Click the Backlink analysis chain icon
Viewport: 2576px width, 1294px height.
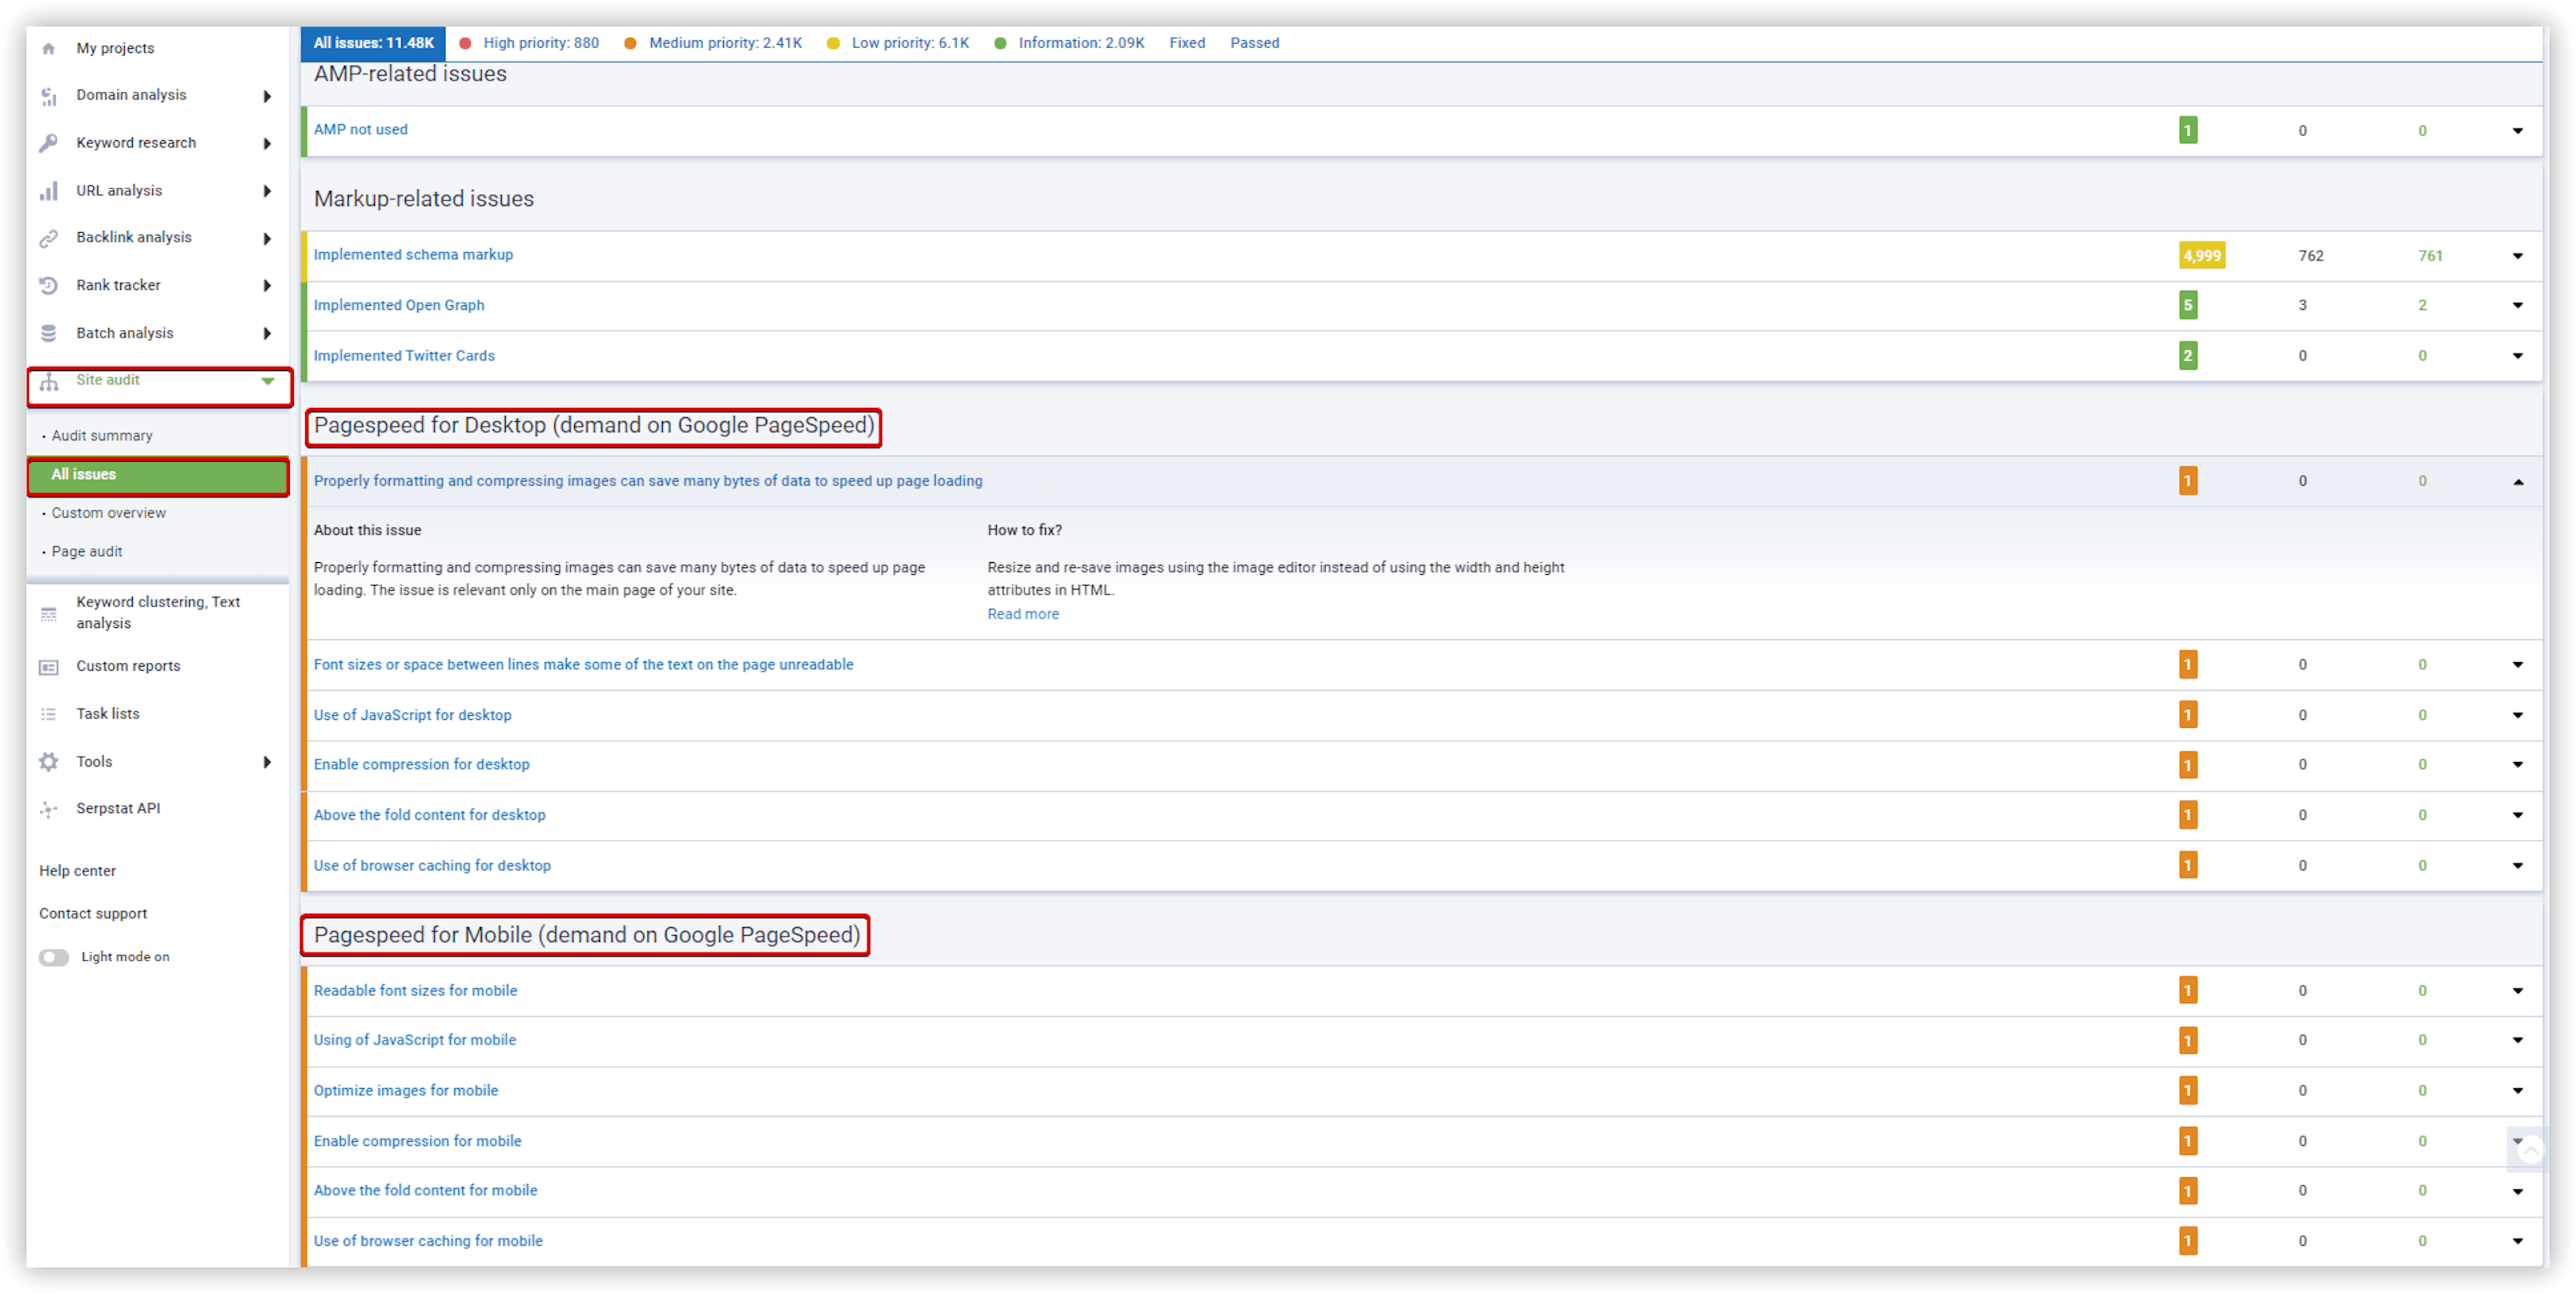tap(48, 238)
